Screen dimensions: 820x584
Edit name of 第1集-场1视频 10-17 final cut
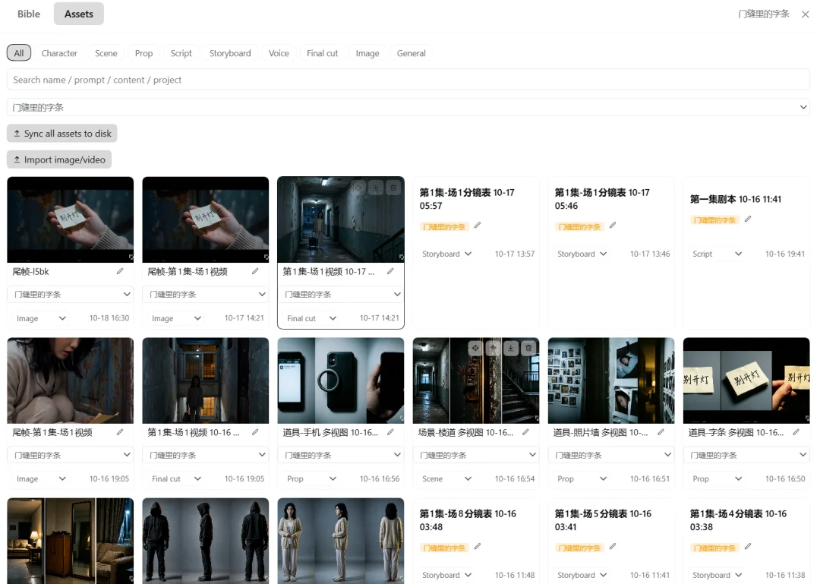pos(390,271)
